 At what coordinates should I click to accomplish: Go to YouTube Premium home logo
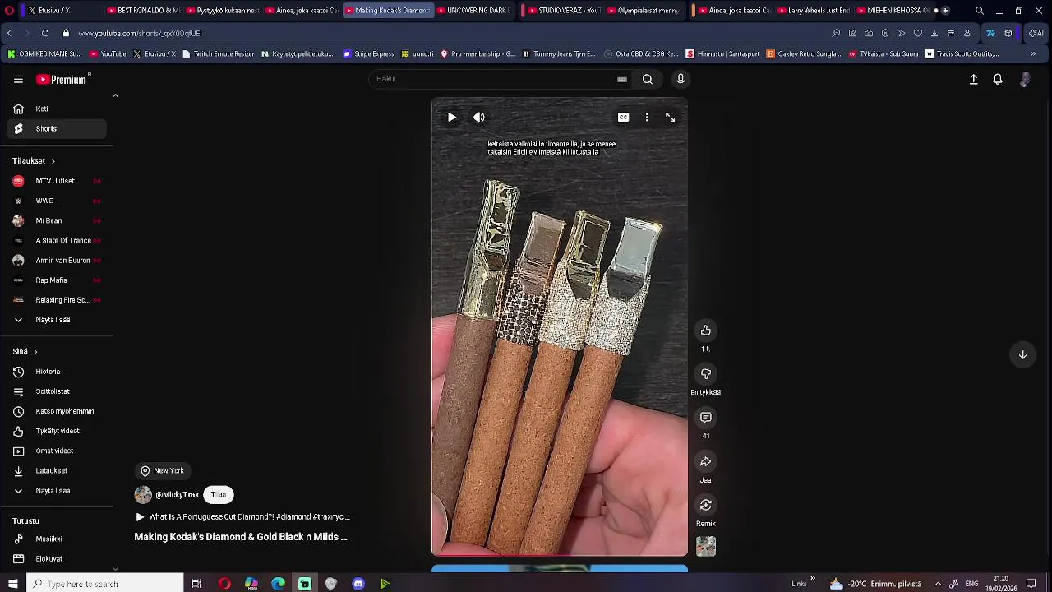point(62,80)
